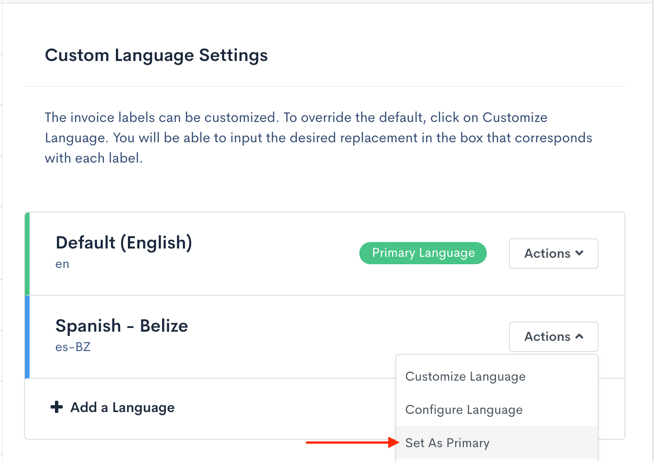Click the Custom Language Settings heading
The height and width of the screenshot is (461, 654).
156,55
